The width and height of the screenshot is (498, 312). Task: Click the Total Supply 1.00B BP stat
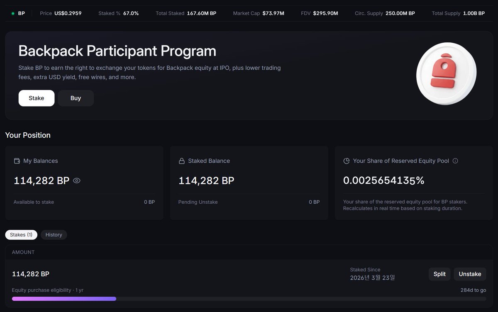(458, 13)
